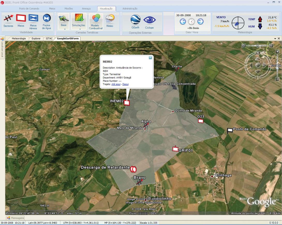This screenshot has width=282, height=225.
Task: Select the Modelo Combustível layer
Action: [96, 21]
